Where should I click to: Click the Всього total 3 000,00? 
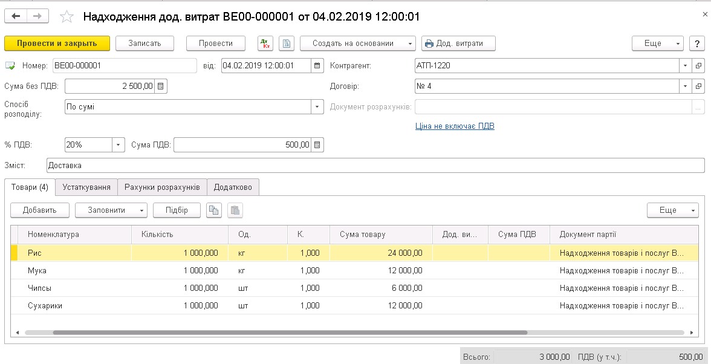coord(554,357)
